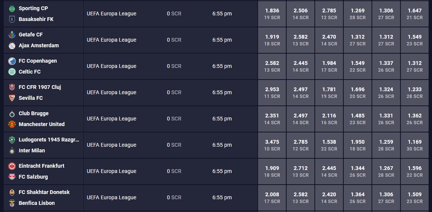Click the FC Salzburg Red Bull logo

[12, 177]
